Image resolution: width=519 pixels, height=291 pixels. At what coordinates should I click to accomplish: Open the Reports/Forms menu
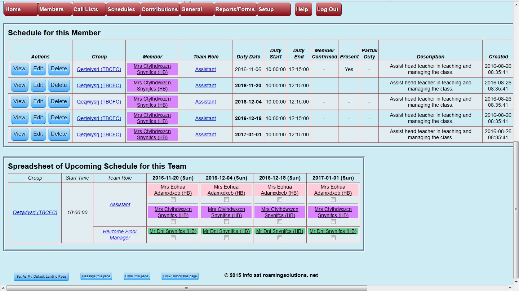(235, 9)
